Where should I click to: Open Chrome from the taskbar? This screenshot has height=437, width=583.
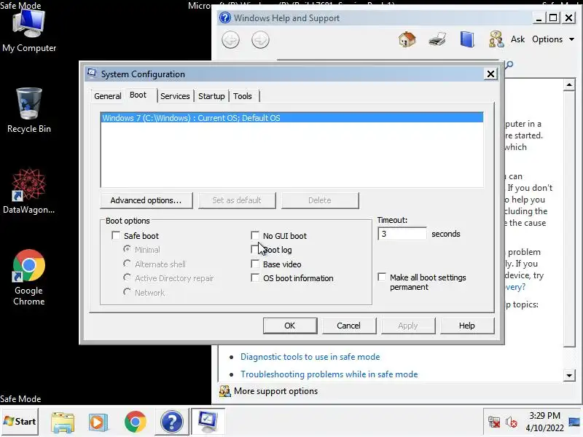[136, 422]
